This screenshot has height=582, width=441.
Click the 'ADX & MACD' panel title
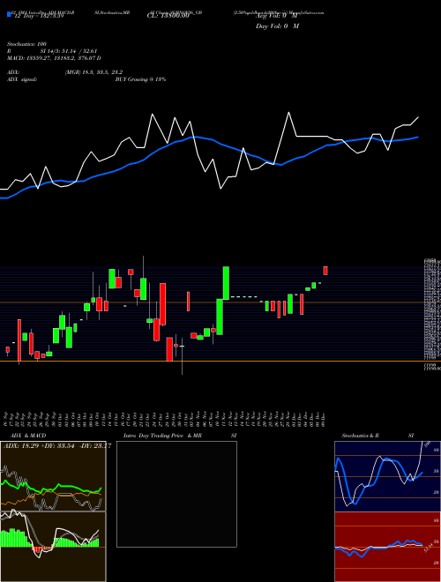28,436
